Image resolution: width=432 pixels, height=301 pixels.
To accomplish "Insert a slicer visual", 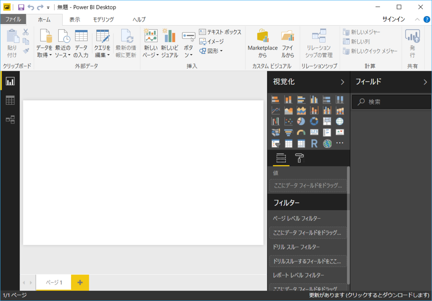I will tap(275, 143).
